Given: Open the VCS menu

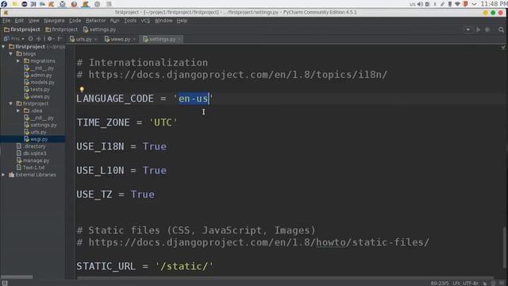Looking at the screenshot, I should tap(145, 21).
